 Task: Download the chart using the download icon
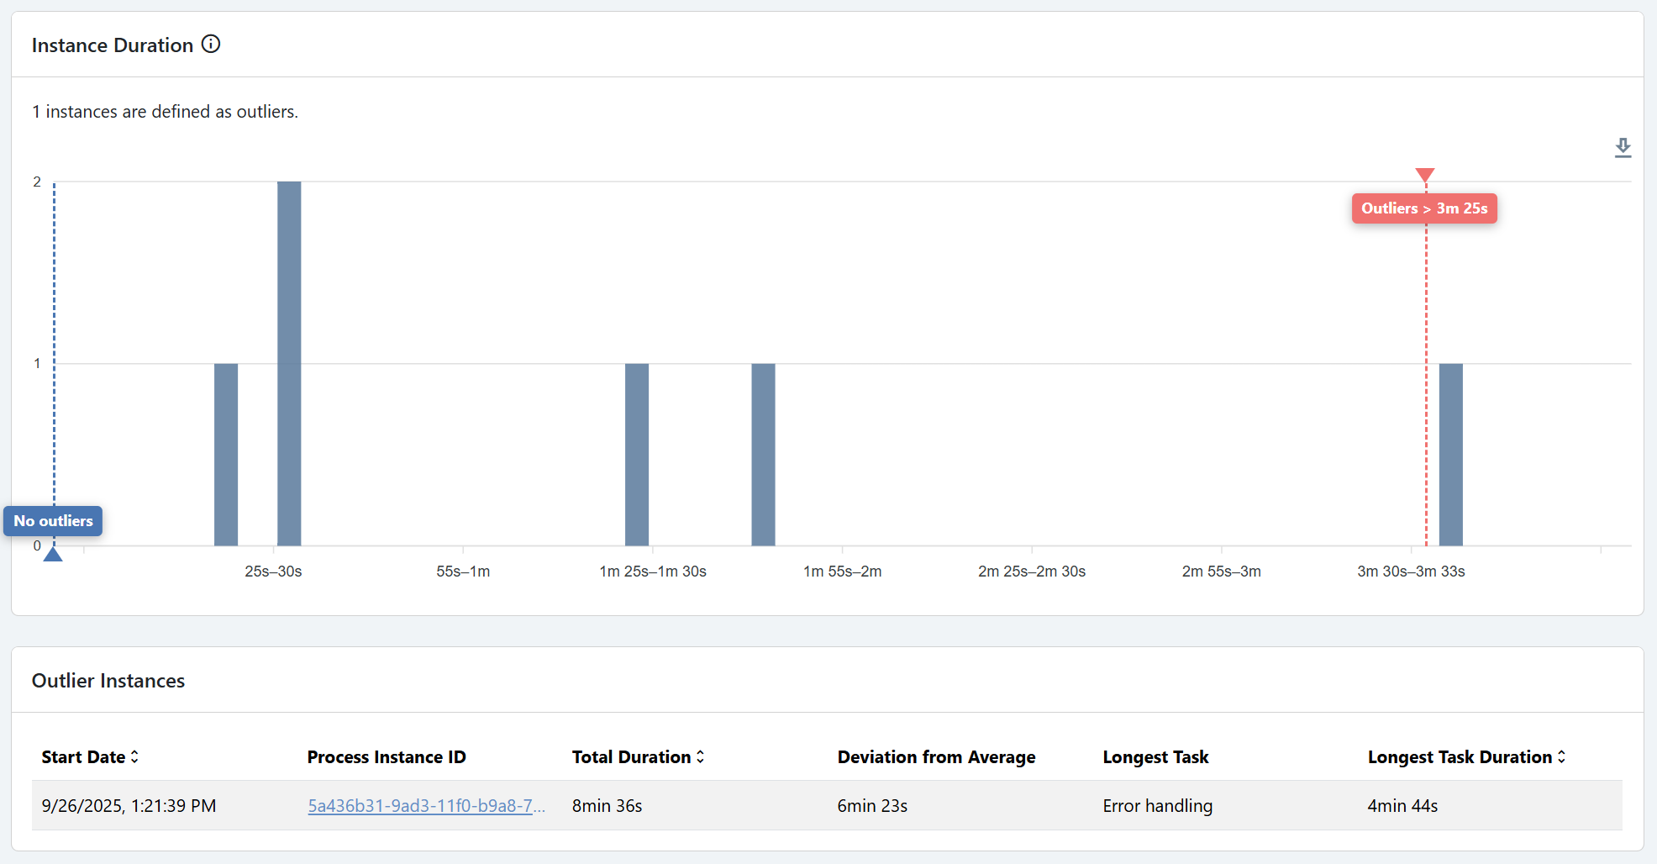[1623, 148]
